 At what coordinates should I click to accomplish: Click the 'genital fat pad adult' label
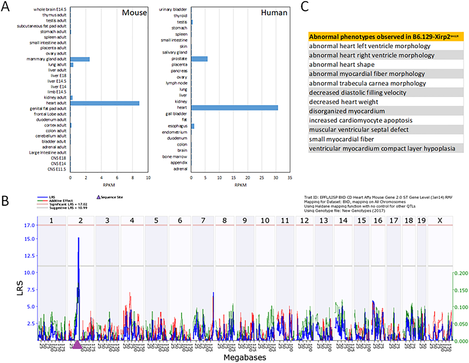pos(48,108)
